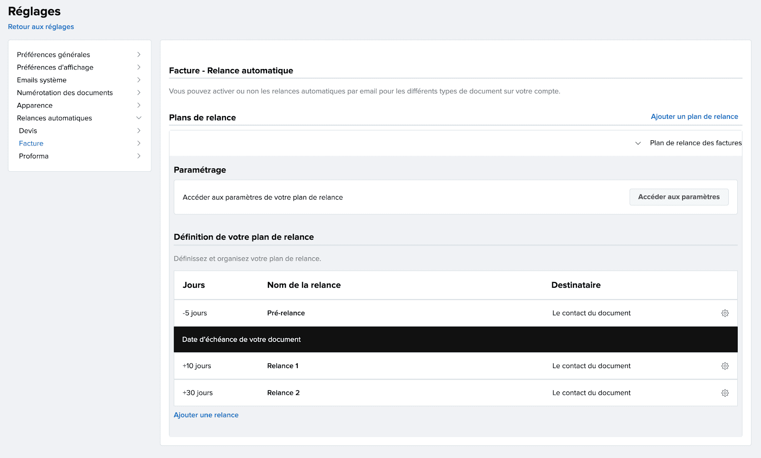Screen dimensions: 761x458
Task: Click Relance 2 name
Action: click(x=283, y=393)
